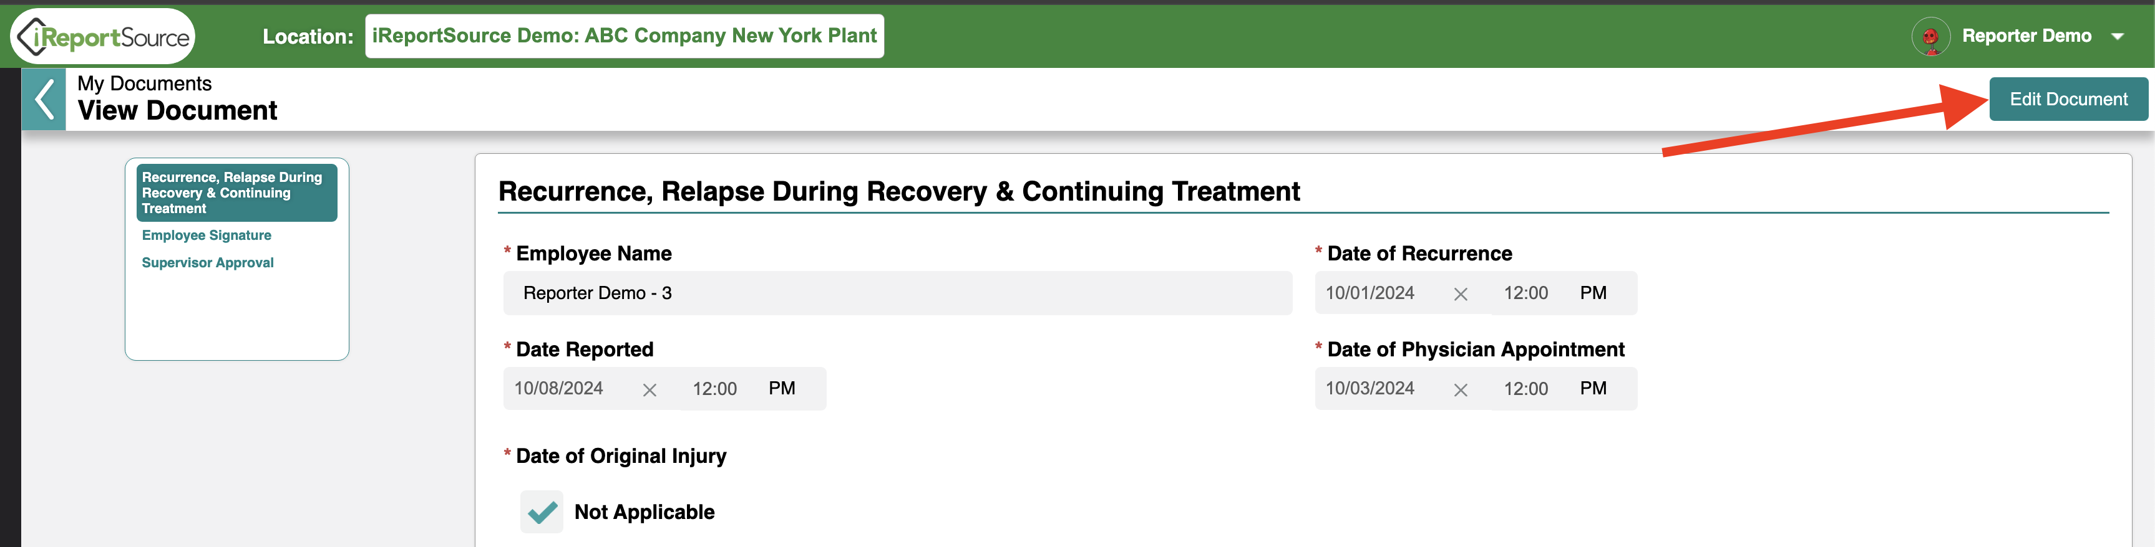The width and height of the screenshot is (2155, 547).
Task: Open the Location selector box
Action: coord(624,36)
